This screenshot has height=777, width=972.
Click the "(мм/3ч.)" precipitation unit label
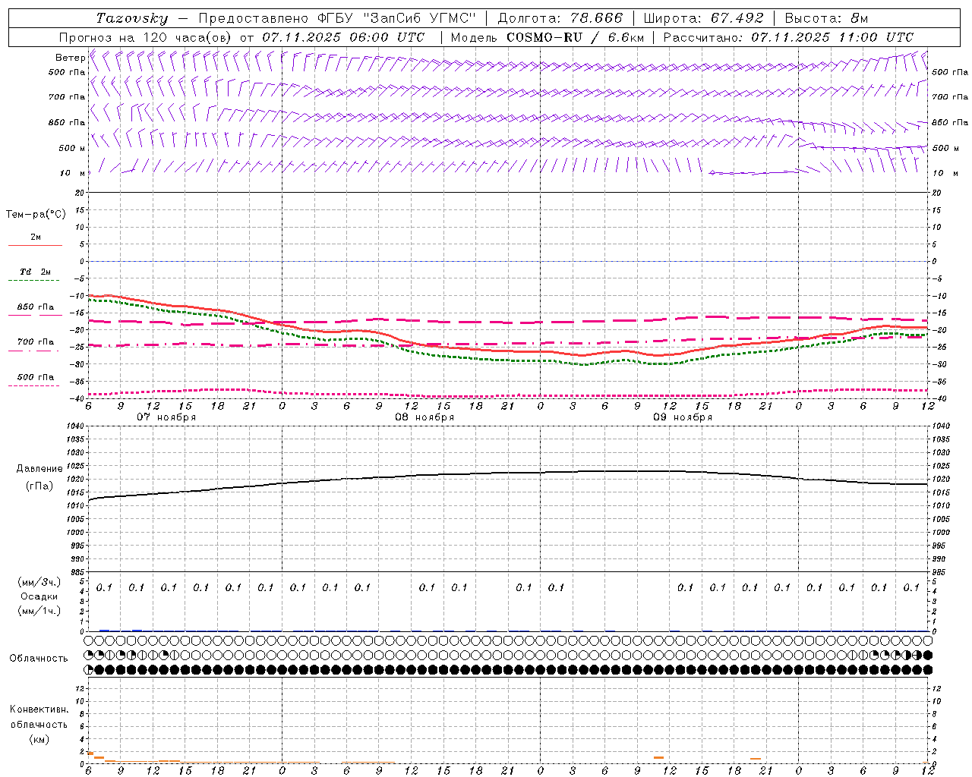tap(39, 582)
